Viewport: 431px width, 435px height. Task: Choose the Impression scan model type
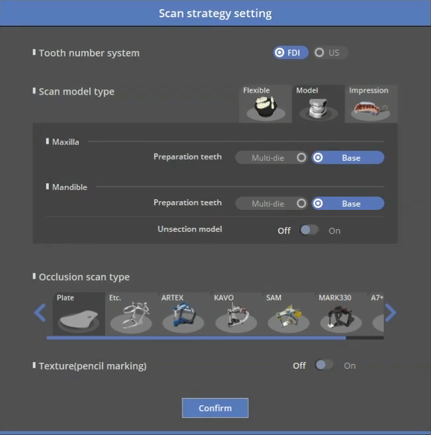point(371,104)
